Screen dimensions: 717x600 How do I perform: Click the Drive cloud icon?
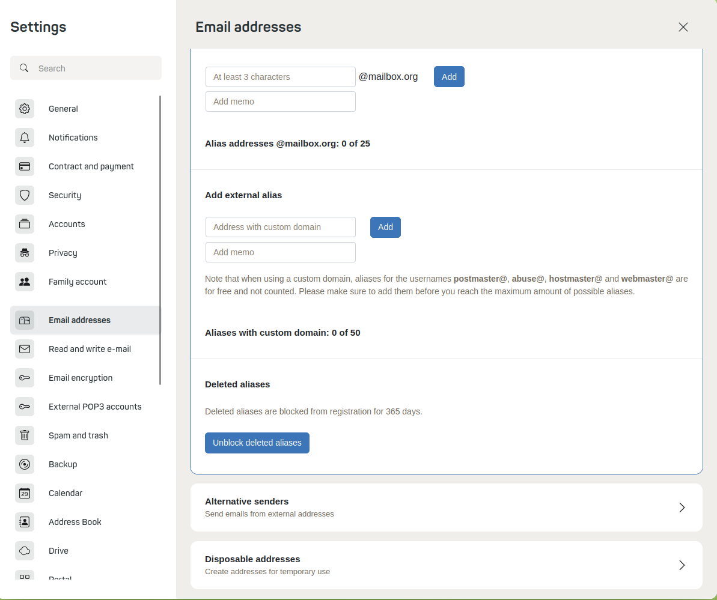[x=25, y=551]
